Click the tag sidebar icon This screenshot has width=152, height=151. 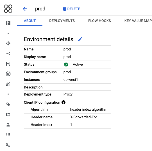pos(8,104)
